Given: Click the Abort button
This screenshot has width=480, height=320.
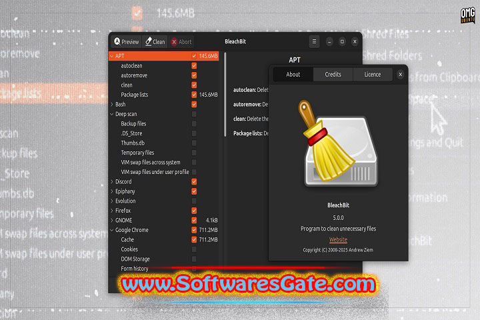Looking at the screenshot, I should pyautogui.click(x=181, y=41).
